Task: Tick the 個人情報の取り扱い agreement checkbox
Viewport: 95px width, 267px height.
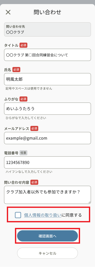Action: [18, 215]
